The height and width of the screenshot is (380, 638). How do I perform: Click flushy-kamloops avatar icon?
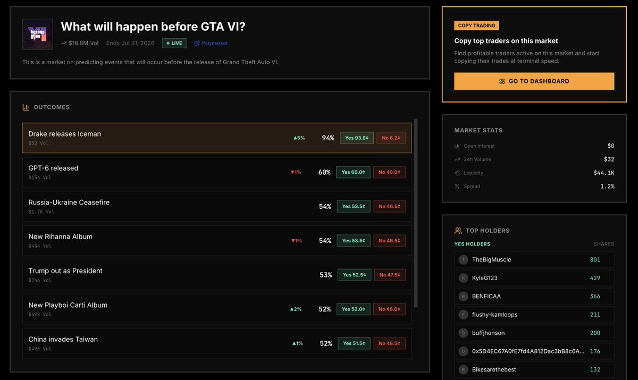pyautogui.click(x=464, y=315)
